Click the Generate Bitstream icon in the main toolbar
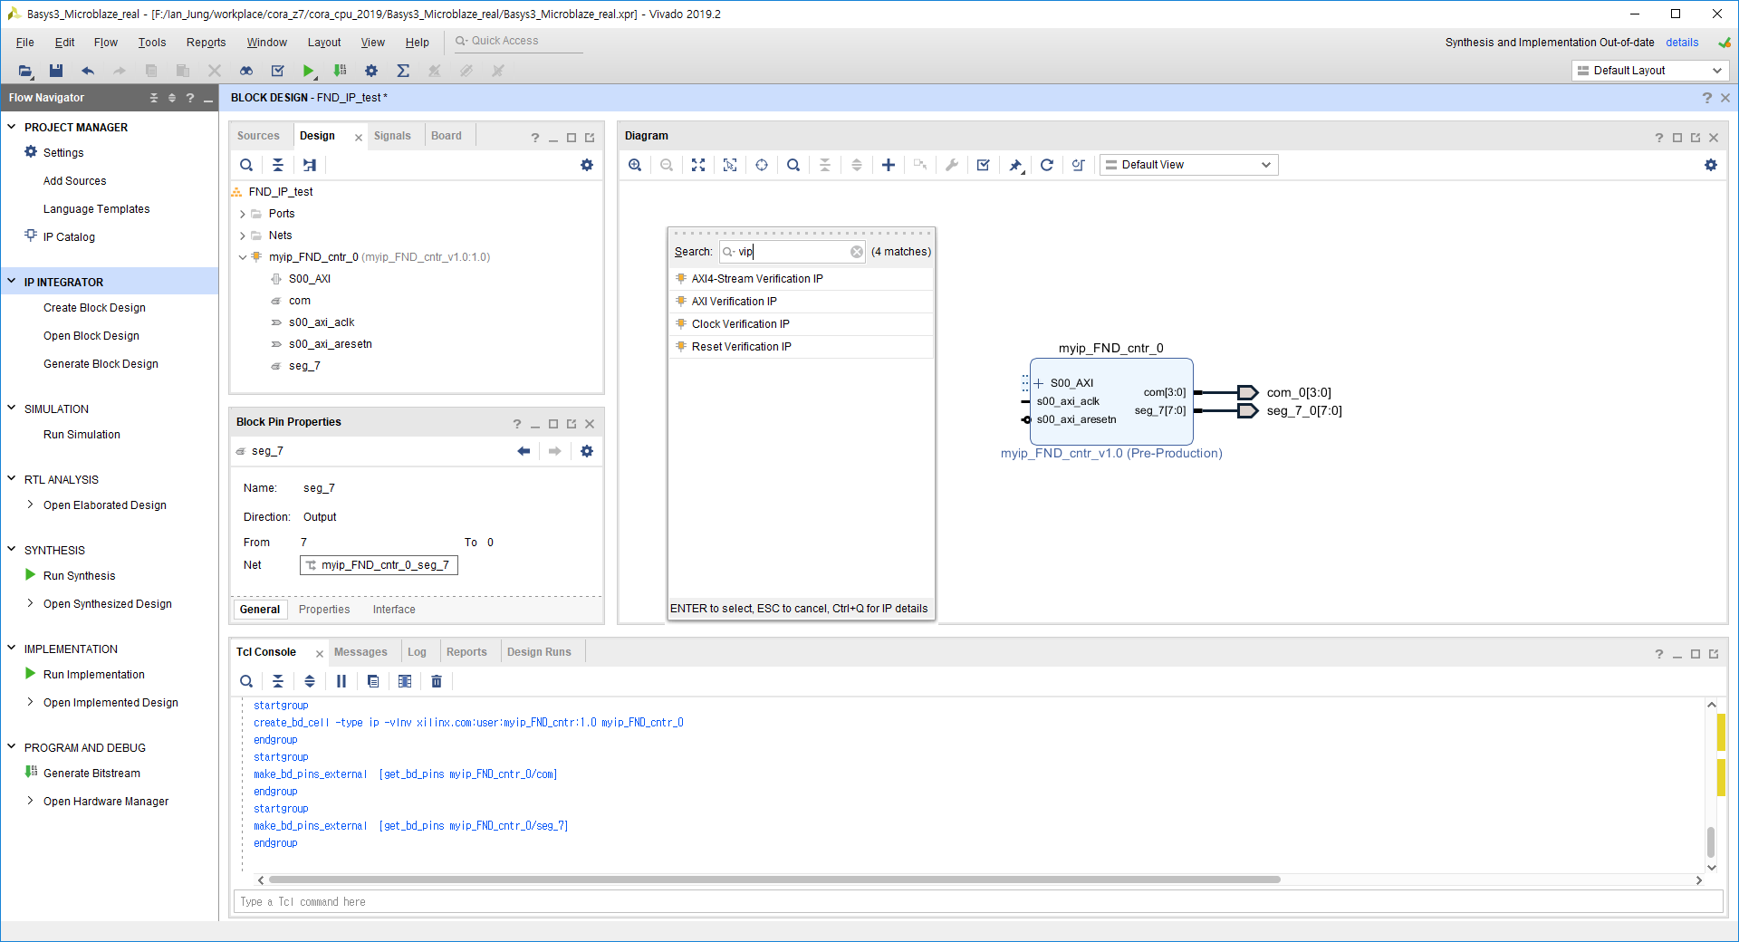The height and width of the screenshot is (942, 1739). pos(340,71)
